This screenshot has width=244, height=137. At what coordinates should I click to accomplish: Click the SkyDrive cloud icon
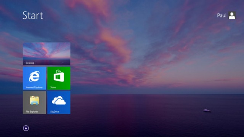[59, 100]
